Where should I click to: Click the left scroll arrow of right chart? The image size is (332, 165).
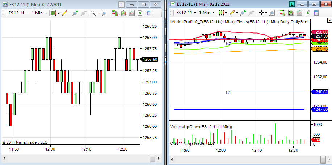tap(172, 159)
